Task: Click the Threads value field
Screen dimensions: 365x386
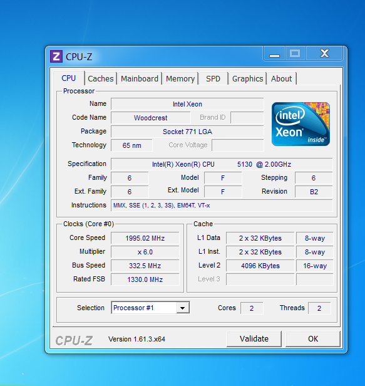Action: tap(319, 308)
